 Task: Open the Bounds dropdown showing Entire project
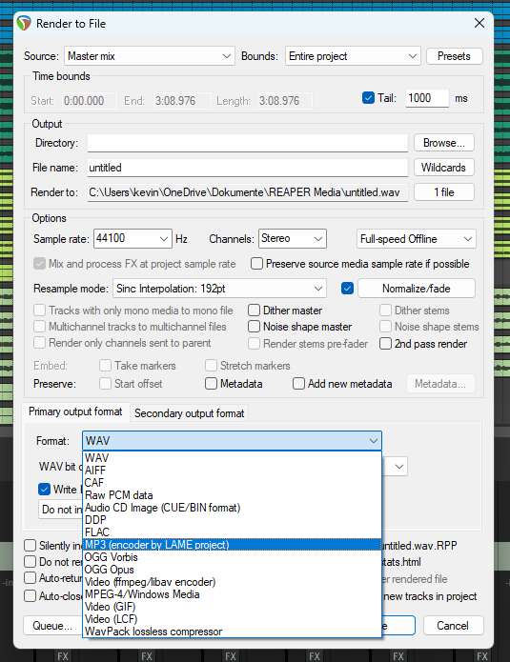(353, 56)
